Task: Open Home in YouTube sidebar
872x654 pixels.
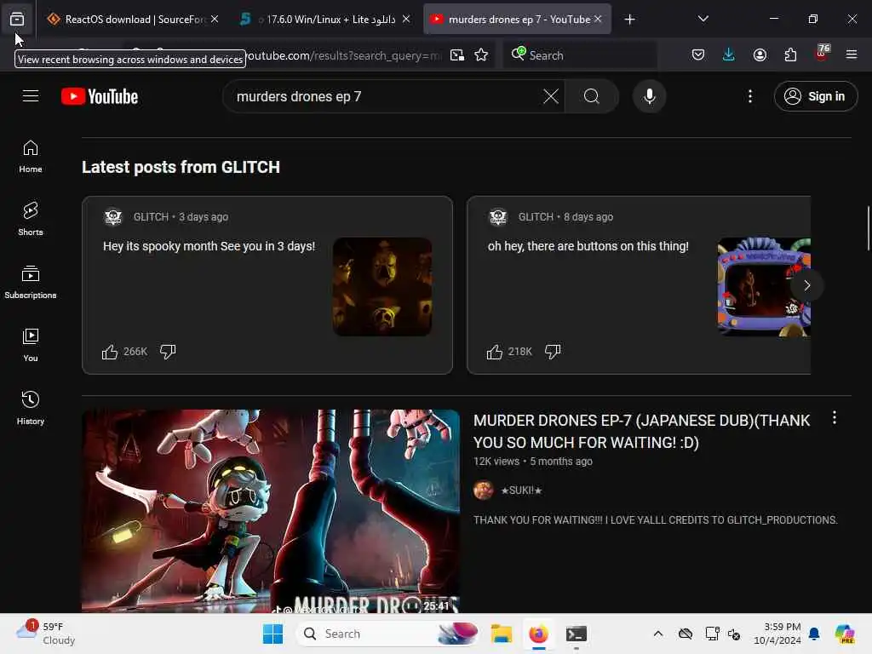Action: pos(31,157)
